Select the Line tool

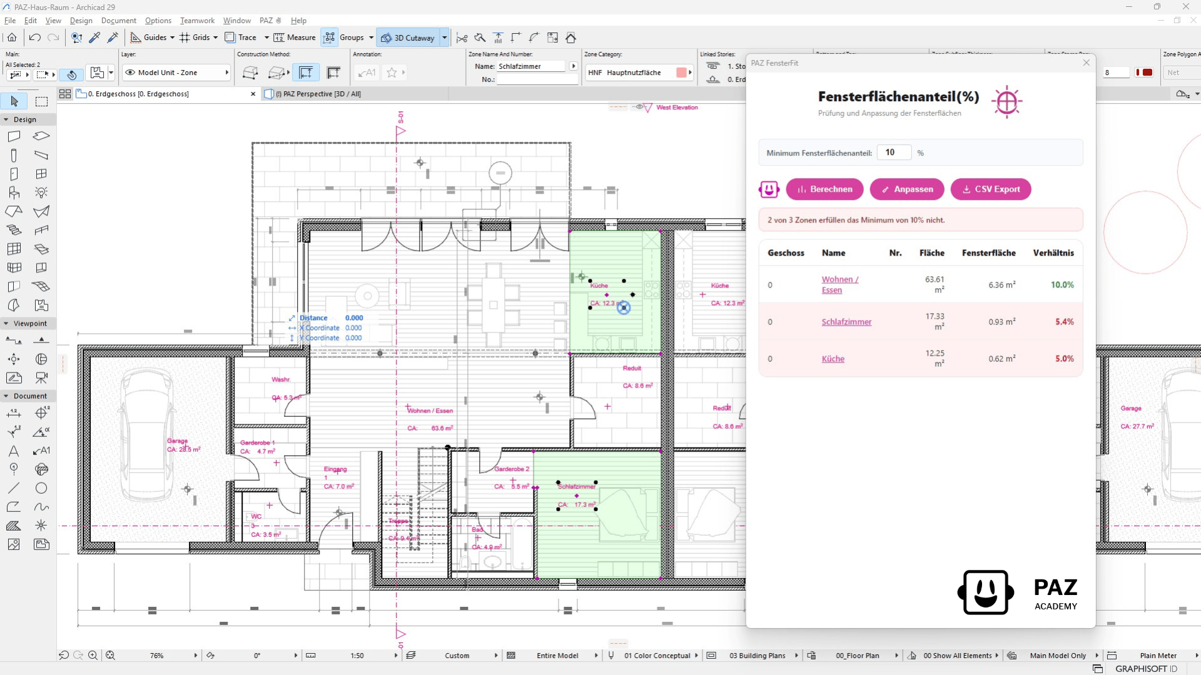14,488
